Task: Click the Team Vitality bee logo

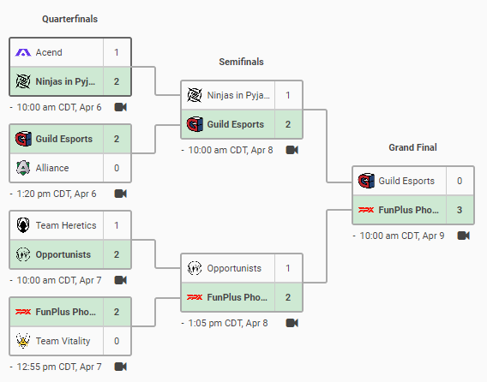Action: pyautogui.click(x=23, y=341)
